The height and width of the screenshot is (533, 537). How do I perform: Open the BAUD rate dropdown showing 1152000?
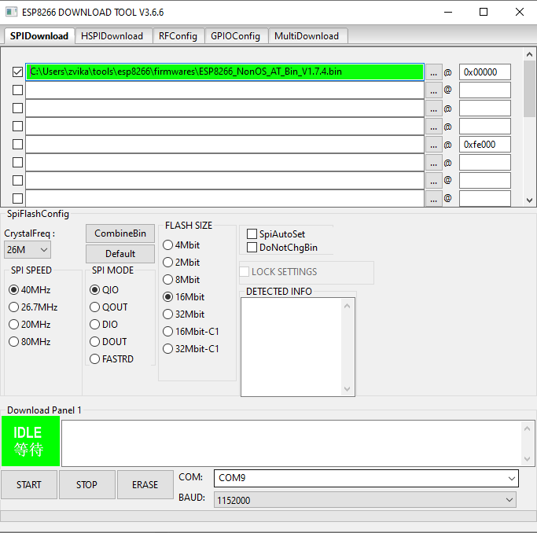coord(365,500)
